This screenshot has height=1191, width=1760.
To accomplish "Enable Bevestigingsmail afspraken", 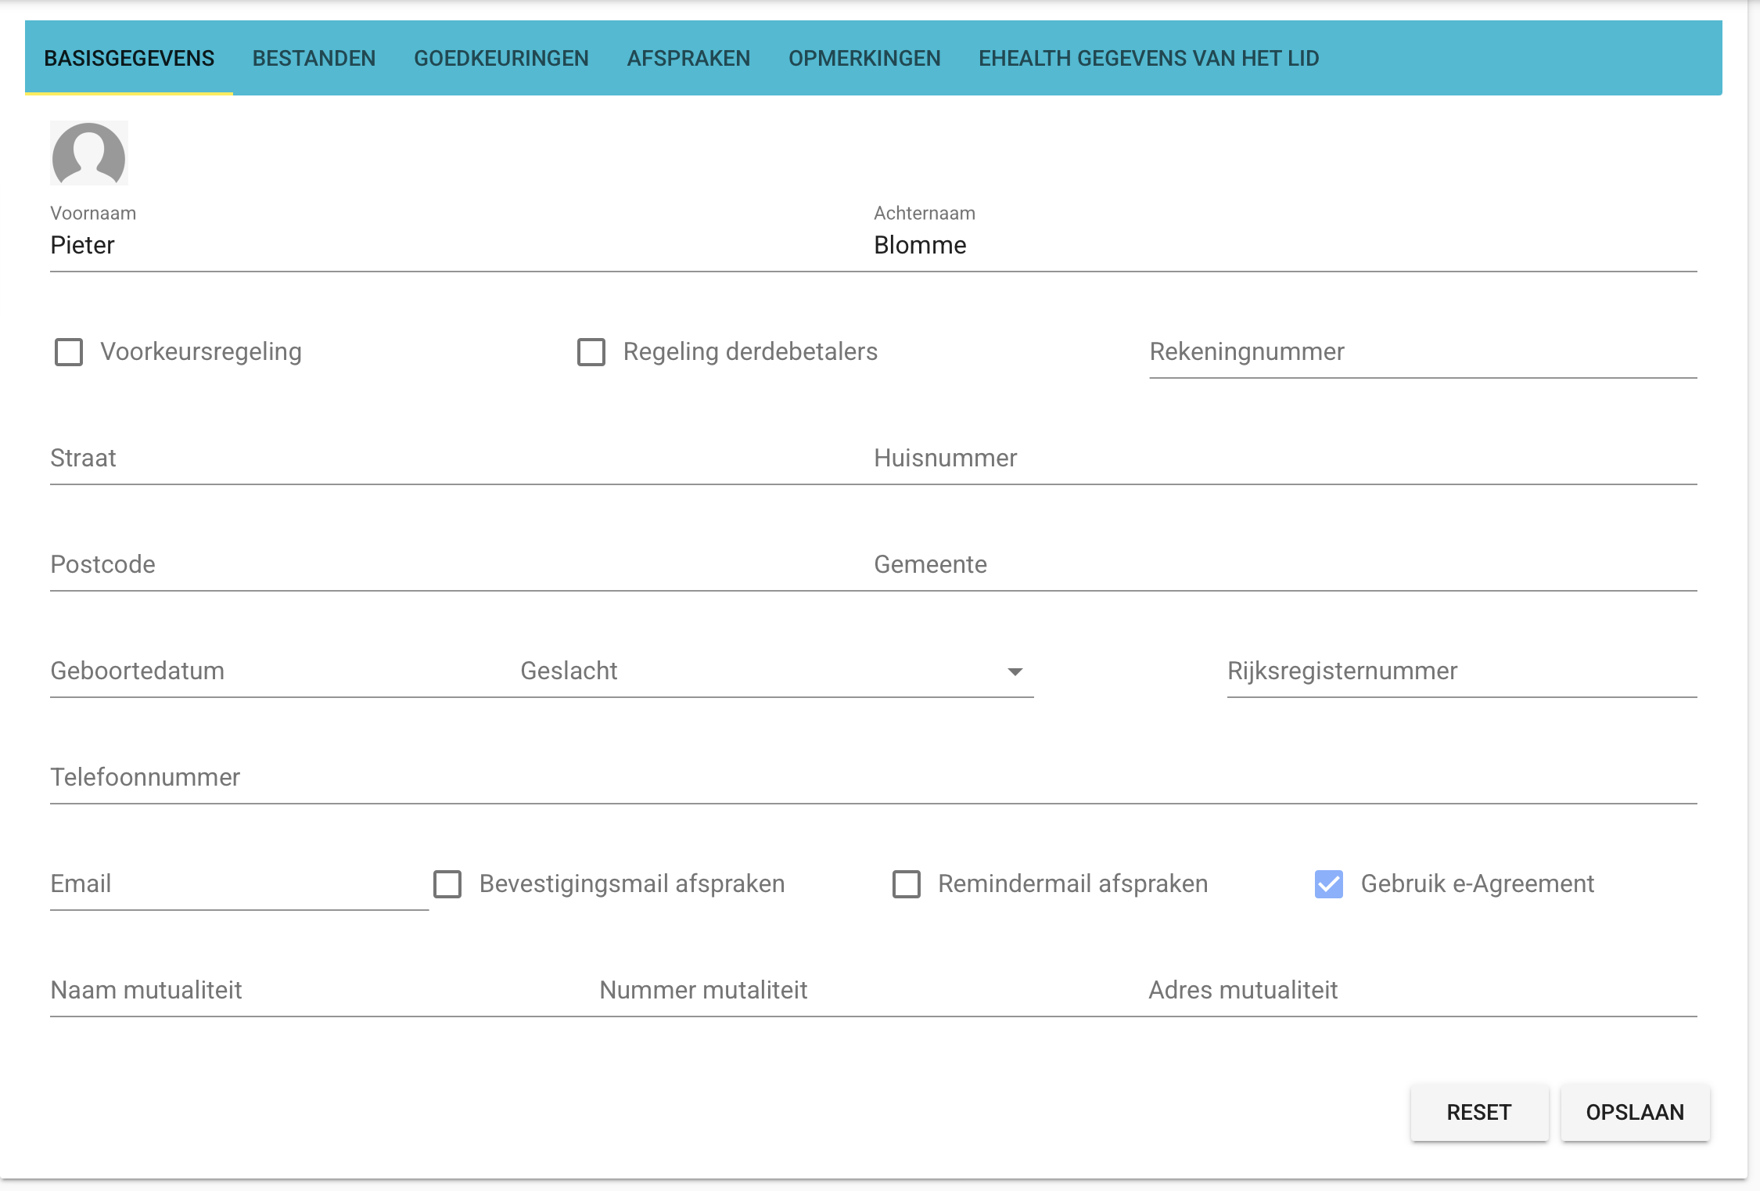I will click(447, 884).
